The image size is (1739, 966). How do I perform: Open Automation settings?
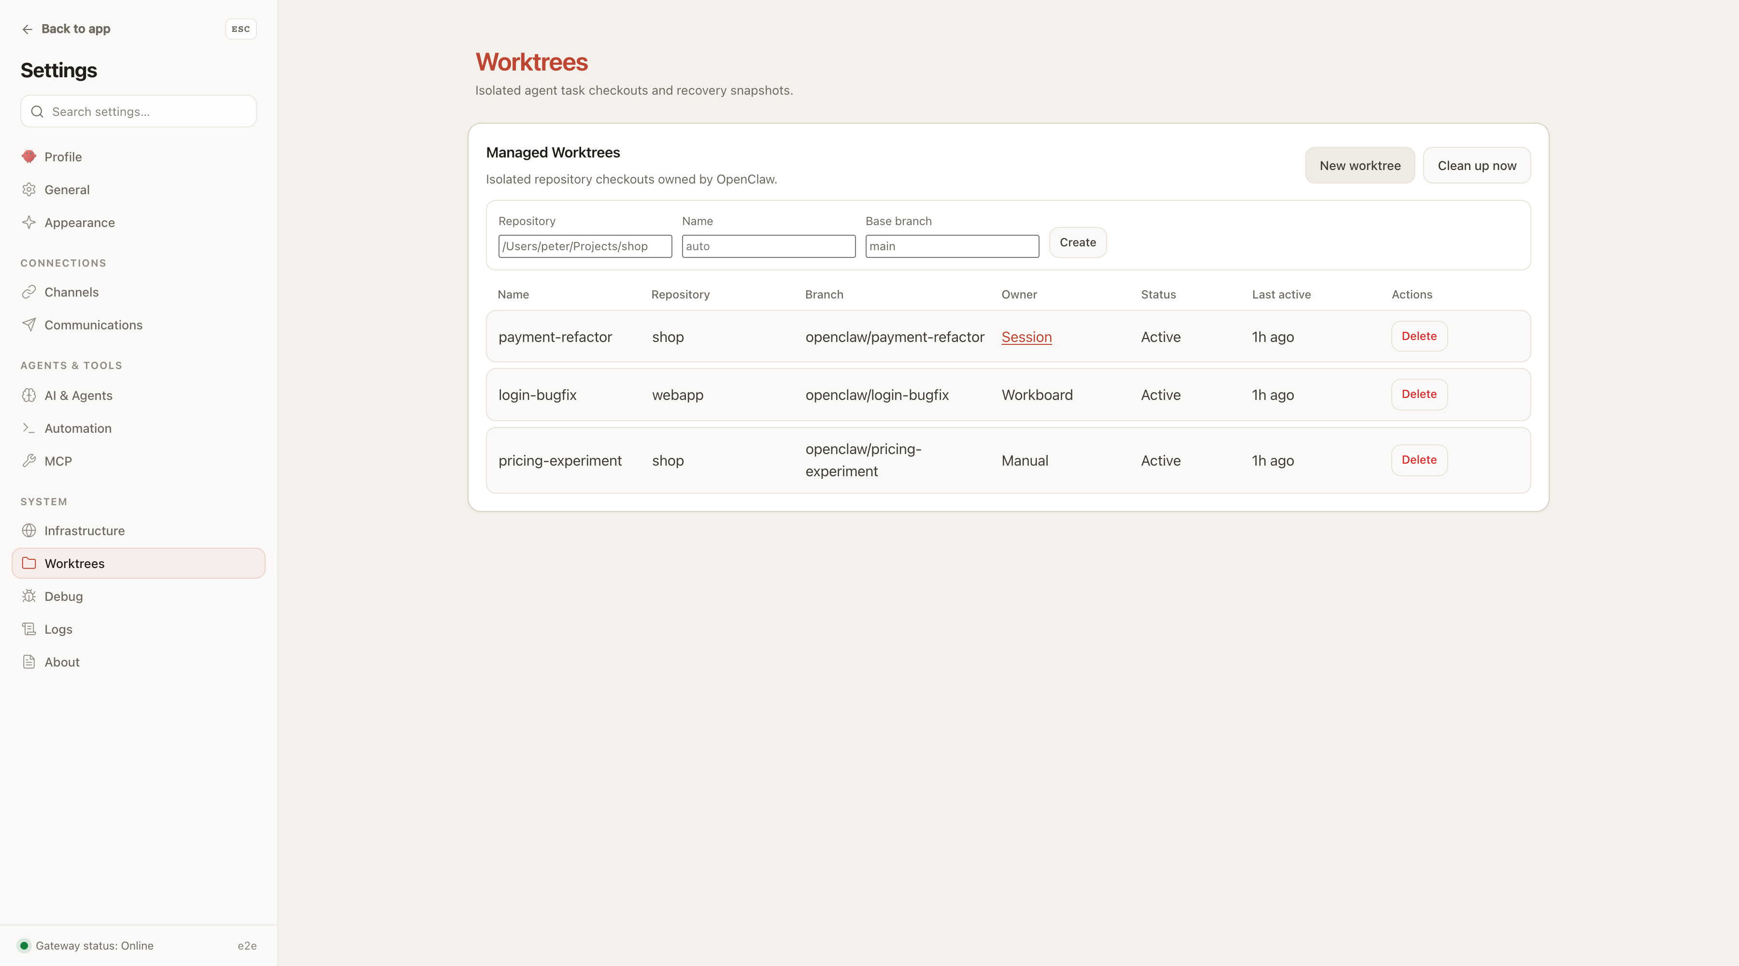coord(138,428)
